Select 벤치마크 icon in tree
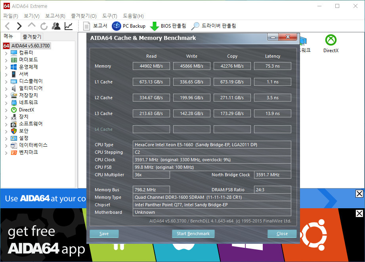This screenshot has height=262, width=365. point(14,153)
